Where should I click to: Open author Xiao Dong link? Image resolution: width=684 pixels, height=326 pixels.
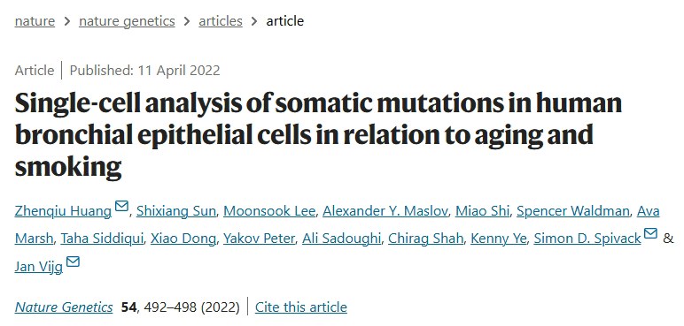pyautogui.click(x=183, y=239)
